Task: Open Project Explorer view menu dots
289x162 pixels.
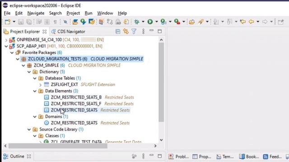Action: 143,31
